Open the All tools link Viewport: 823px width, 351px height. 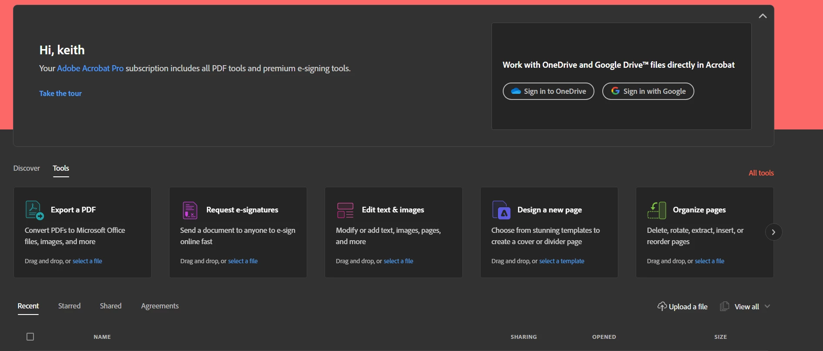[x=761, y=173]
